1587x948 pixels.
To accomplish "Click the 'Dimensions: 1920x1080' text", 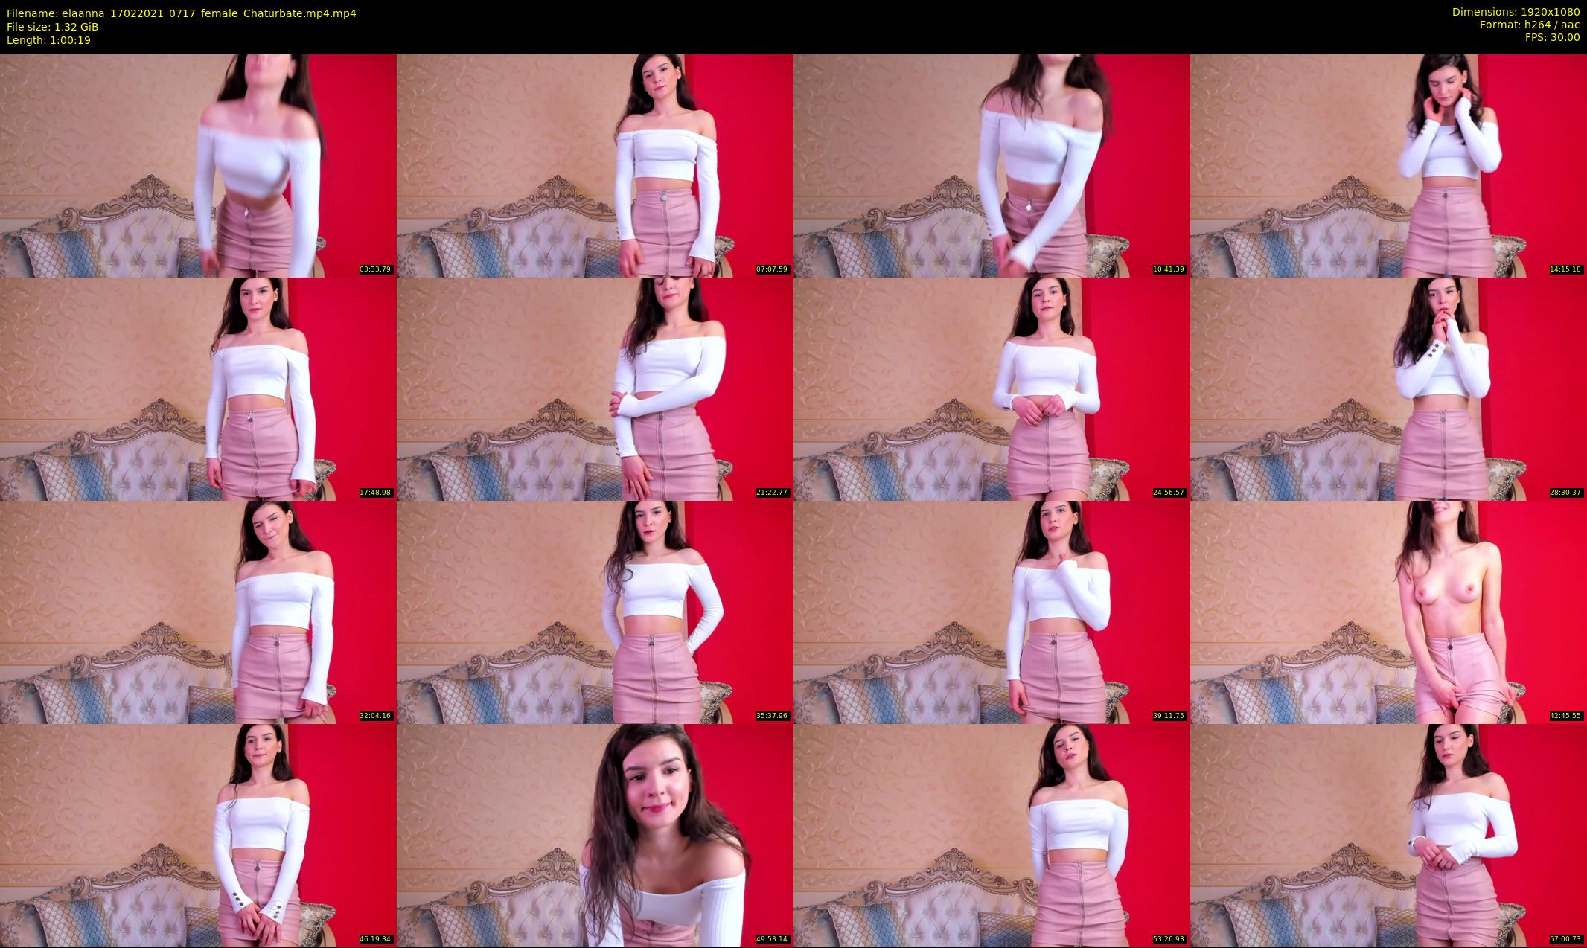I will coord(1516,12).
